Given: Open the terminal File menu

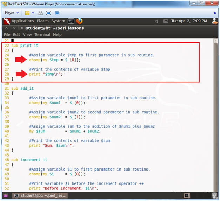Looking at the screenshot, I should pyautogui.click(x=7, y=35).
